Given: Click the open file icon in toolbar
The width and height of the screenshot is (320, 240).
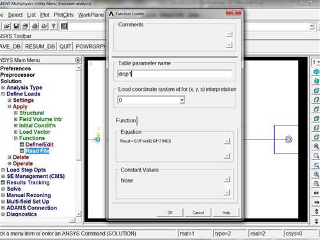Looking at the screenshot, I should click(7, 26).
